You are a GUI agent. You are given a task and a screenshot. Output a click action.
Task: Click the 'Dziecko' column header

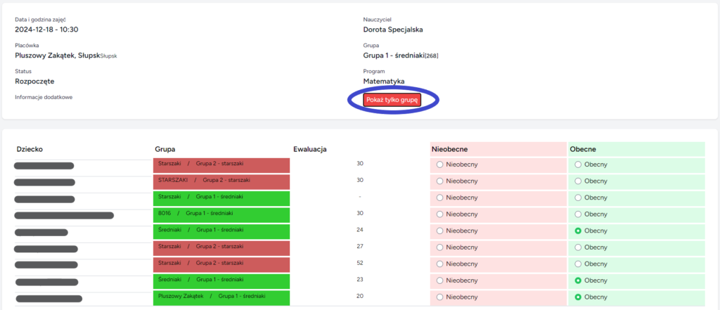click(30, 149)
